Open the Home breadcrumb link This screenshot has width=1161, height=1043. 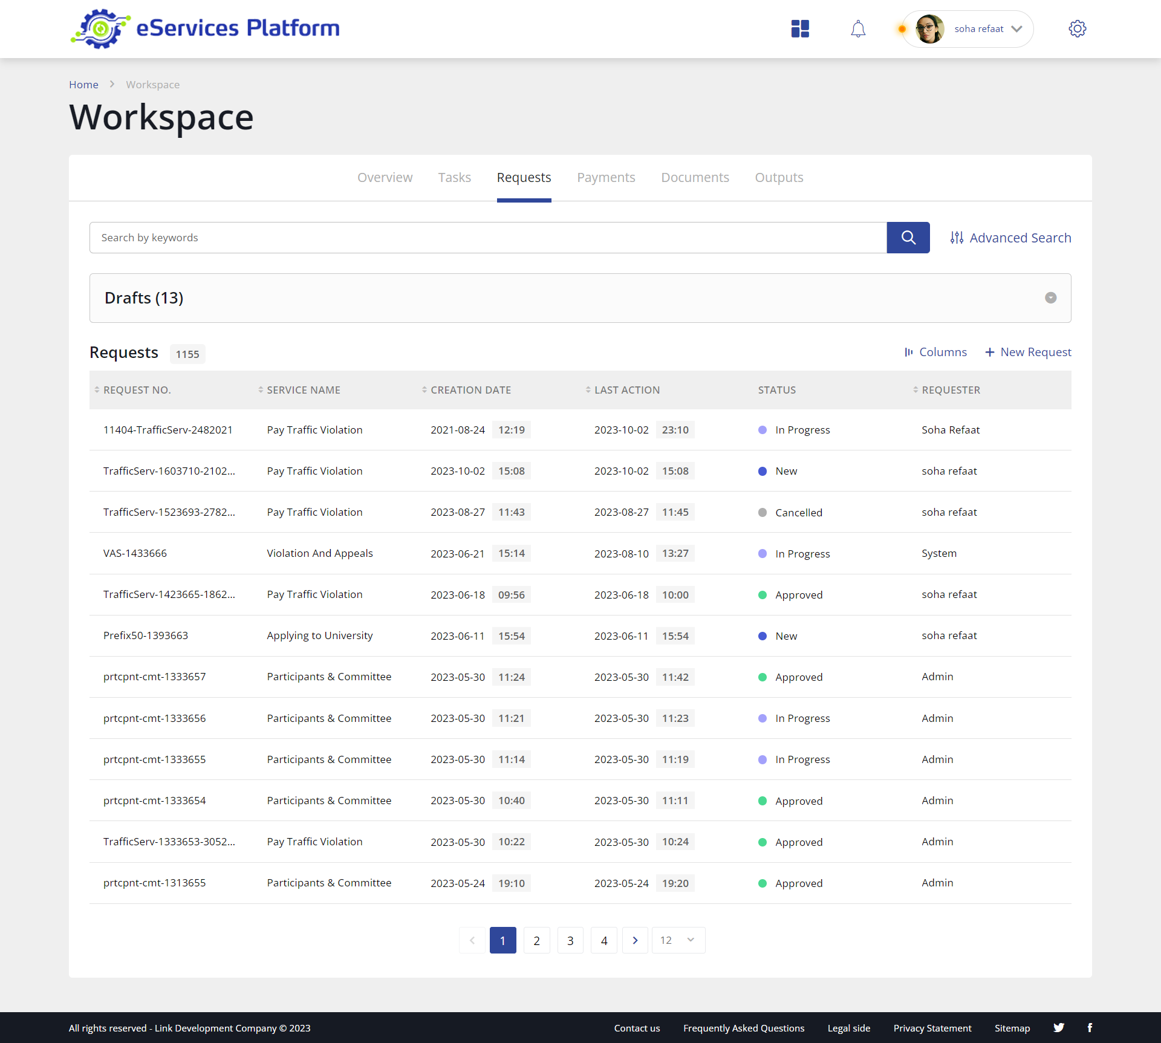pos(83,84)
